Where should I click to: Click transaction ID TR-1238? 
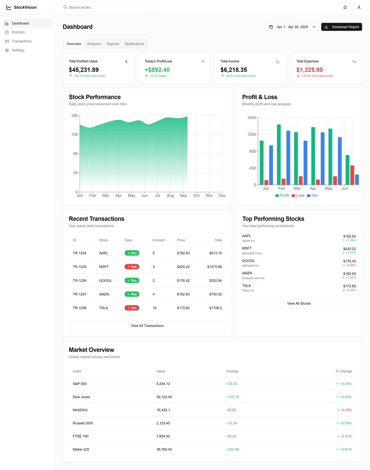[79, 308]
